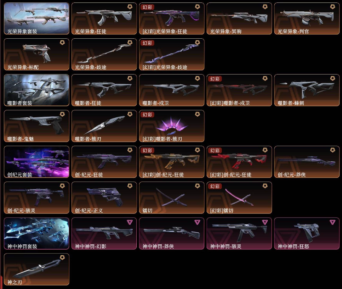The image size is (342, 289).
Task: Click pink triangle badge on 神中神罚-幻影
Action: 130,222
